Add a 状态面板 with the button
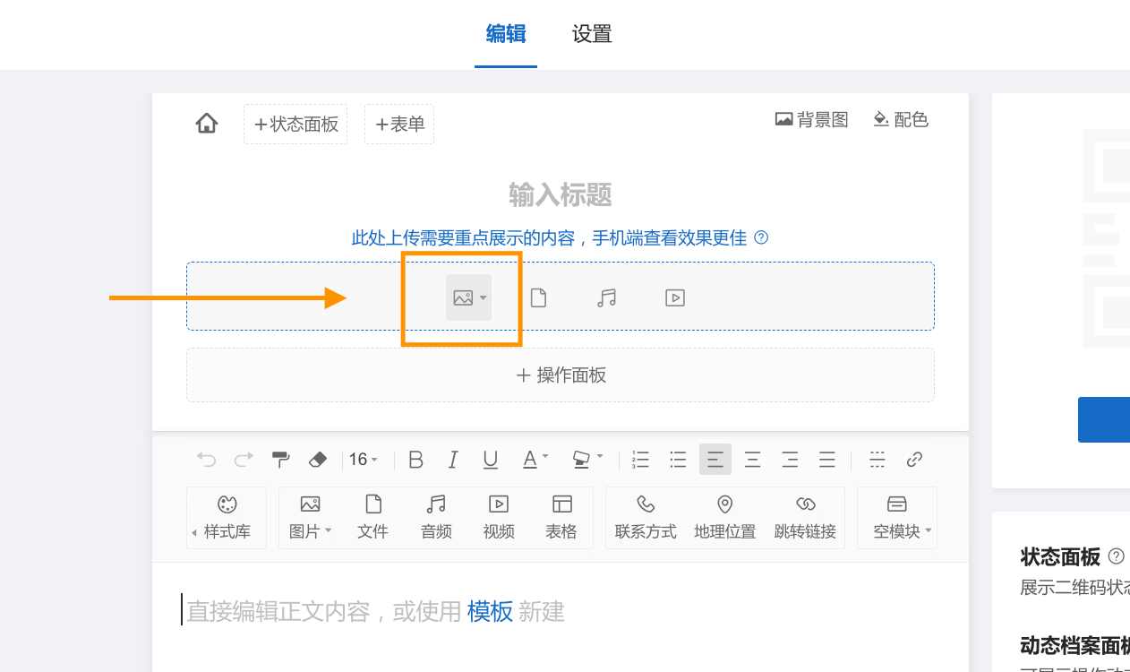Image resolution: width=1130 pixels, height=672 pixels. pyautogui.click(x=295, y=124)
